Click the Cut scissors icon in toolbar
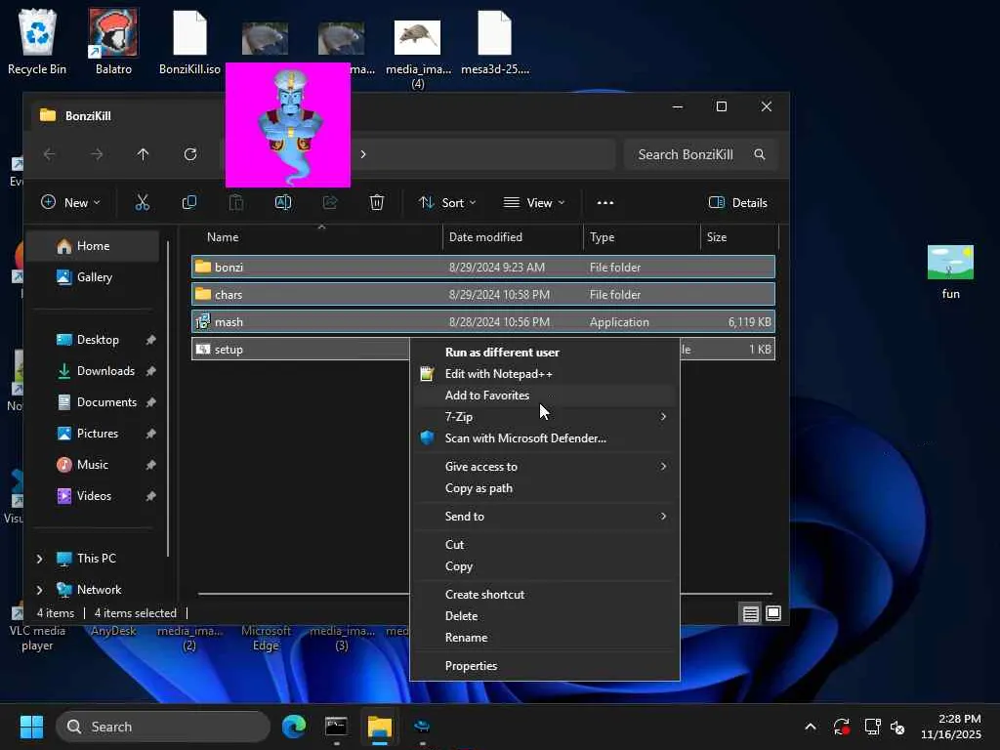 (x=143, y=202)
